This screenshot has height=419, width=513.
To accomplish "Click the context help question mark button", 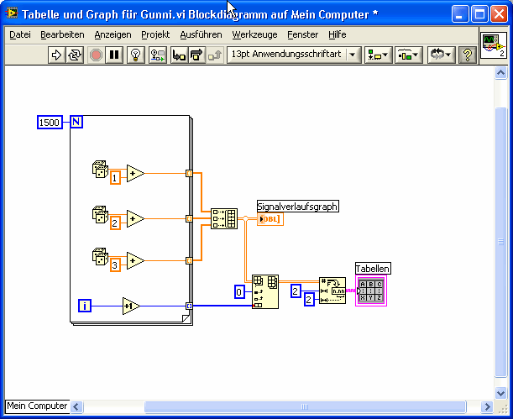I will [467, 55].
